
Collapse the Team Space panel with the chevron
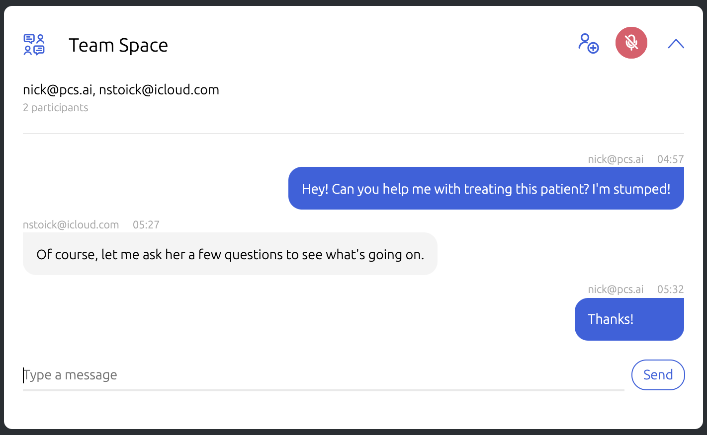(x=676, y=44)
